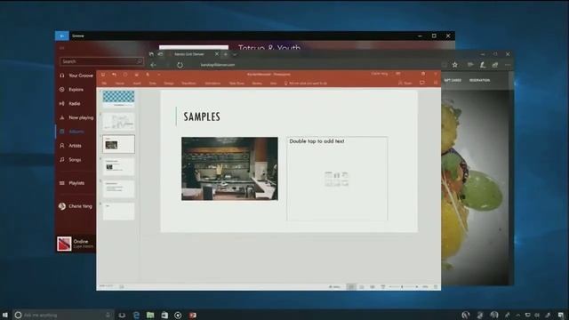Select fourth slide thumbnail
This screenshot has width=569, height=320.
118,166
